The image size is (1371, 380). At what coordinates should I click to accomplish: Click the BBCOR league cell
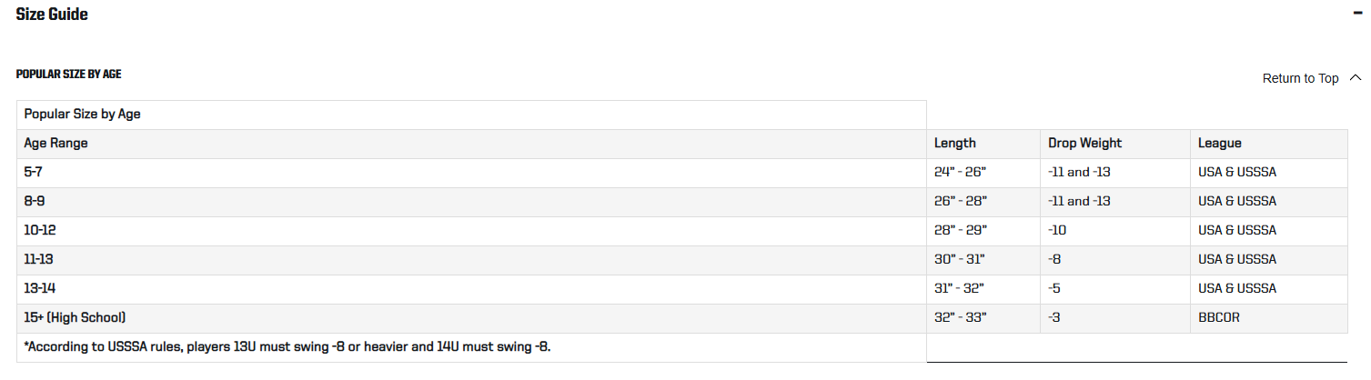coord(1269,318)
